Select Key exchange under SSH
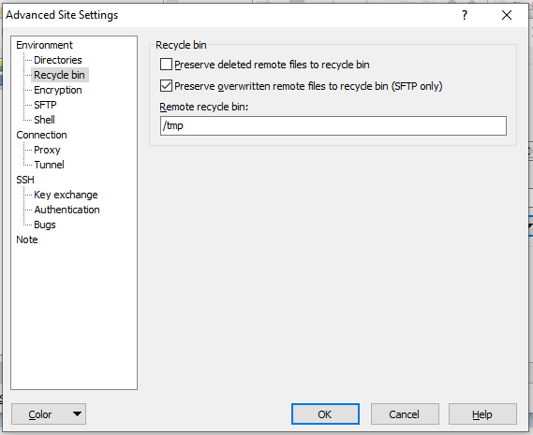This screenshot has height=435, width=533. tap(66, 195)
